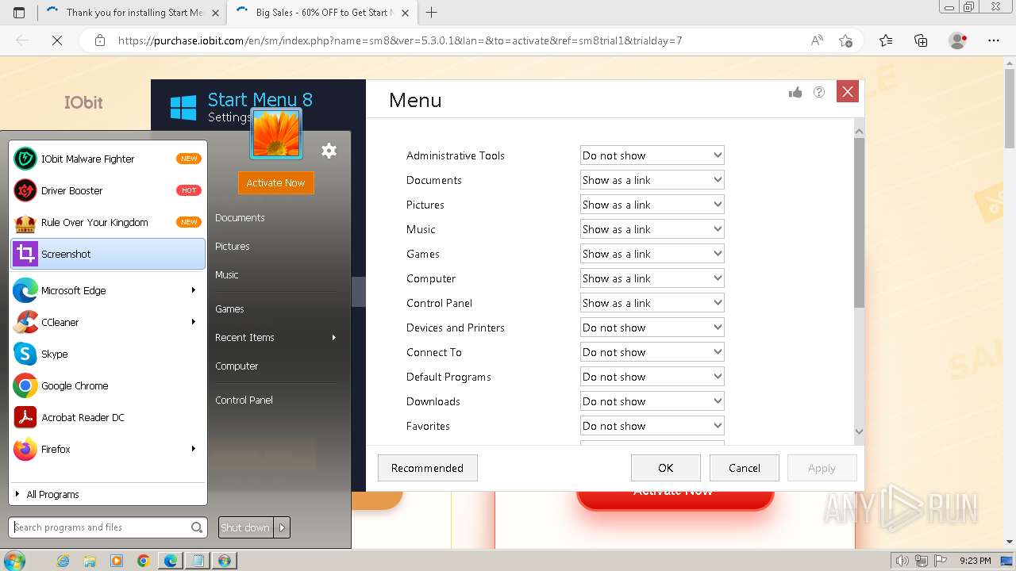This screenshot has width=1016, height=571.
Task: Launch Acrobat Reader DC
Action: [108, 417]
